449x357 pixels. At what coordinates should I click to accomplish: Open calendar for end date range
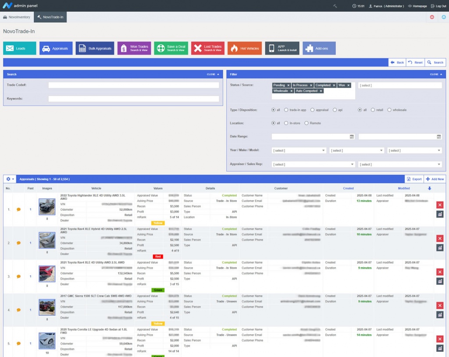coord(438,137)
